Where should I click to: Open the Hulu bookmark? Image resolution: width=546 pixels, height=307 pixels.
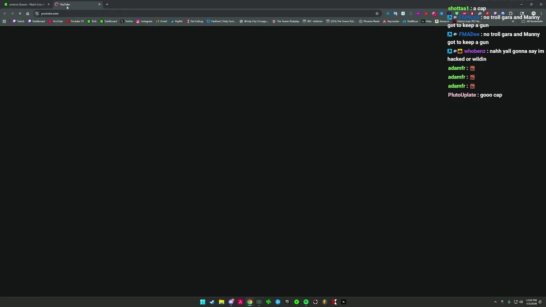pyautogui.click(x=427, y=21)
